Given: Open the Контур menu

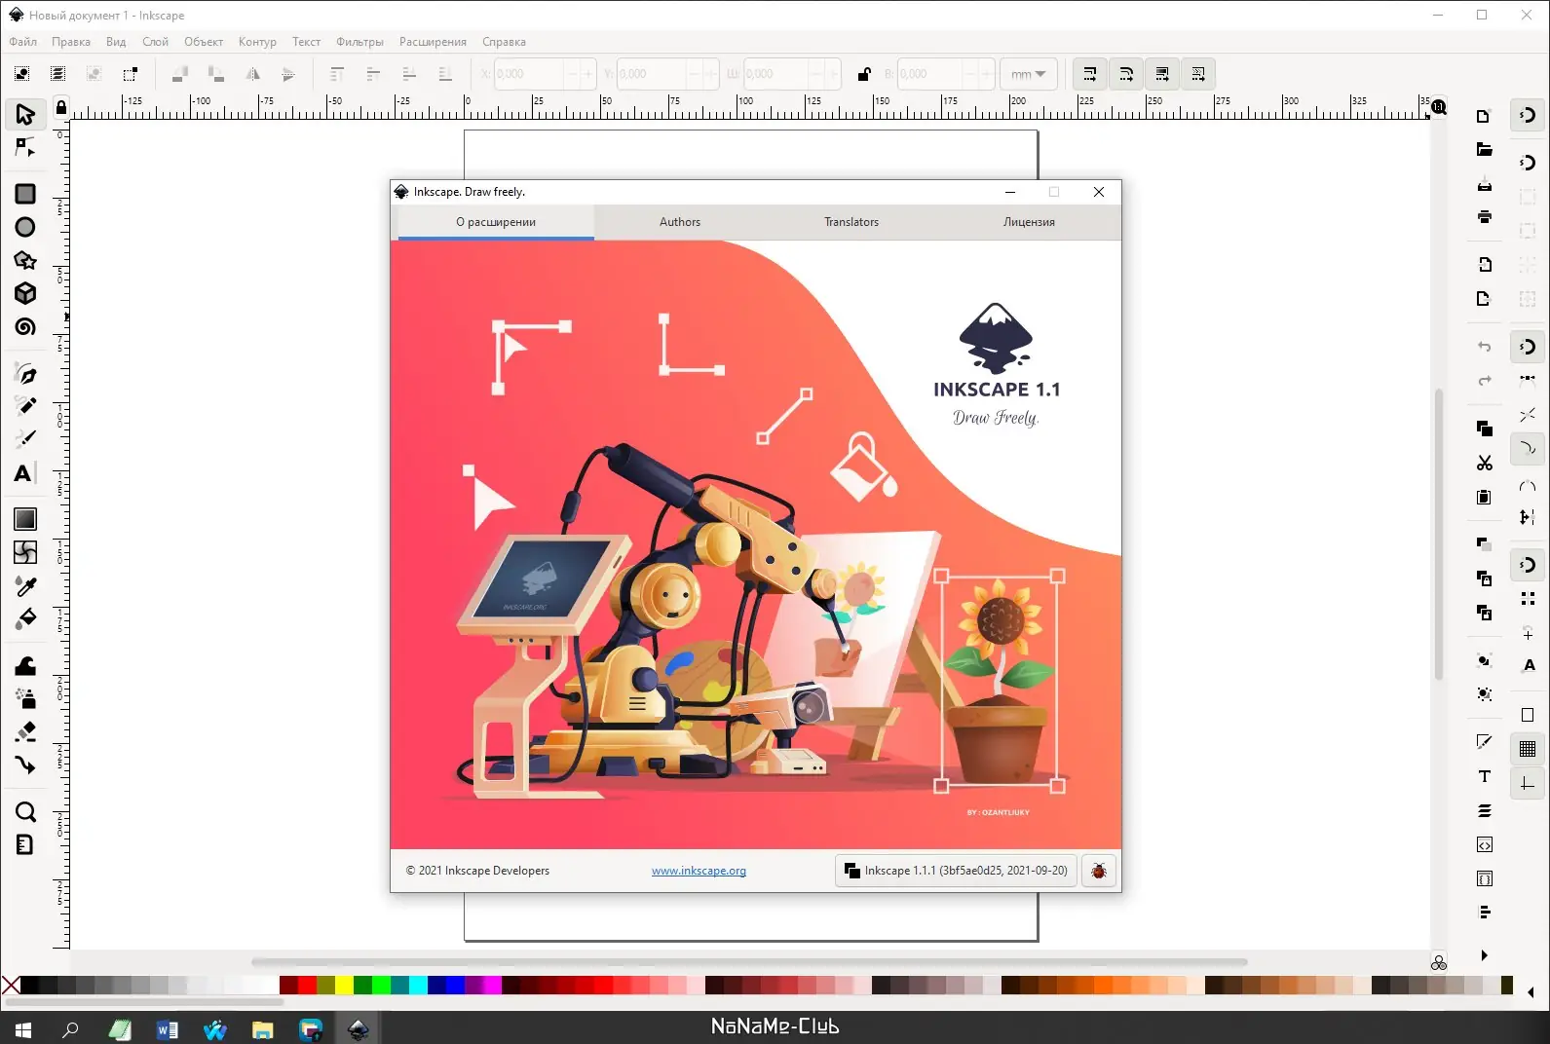Looking at the screenshot, I should [x=257, y=42].
